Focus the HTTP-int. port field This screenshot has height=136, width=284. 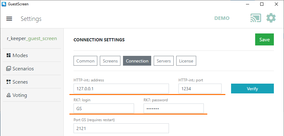(x=200, y=89)
